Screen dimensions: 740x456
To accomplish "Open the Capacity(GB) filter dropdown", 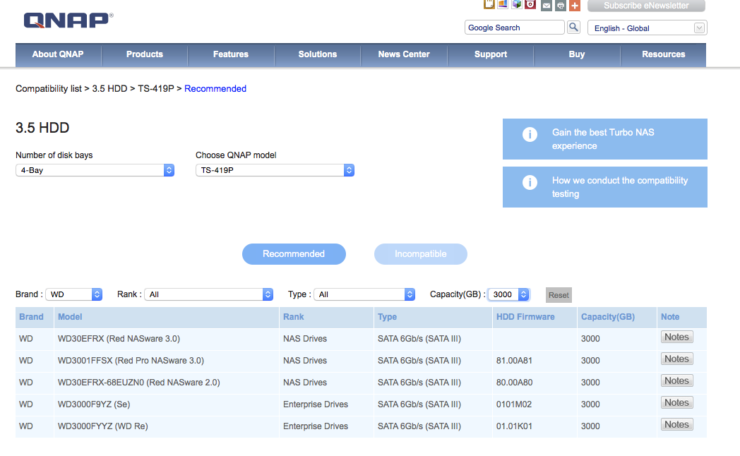I will click(x=508, y=294).
